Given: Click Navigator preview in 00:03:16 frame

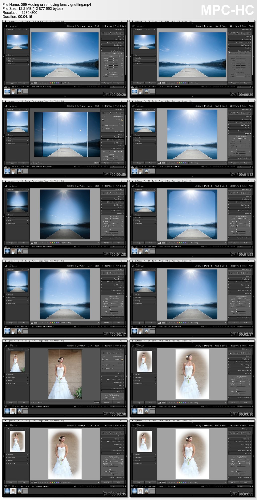Looking at the screenshot, I should click(x=145, y=361).
